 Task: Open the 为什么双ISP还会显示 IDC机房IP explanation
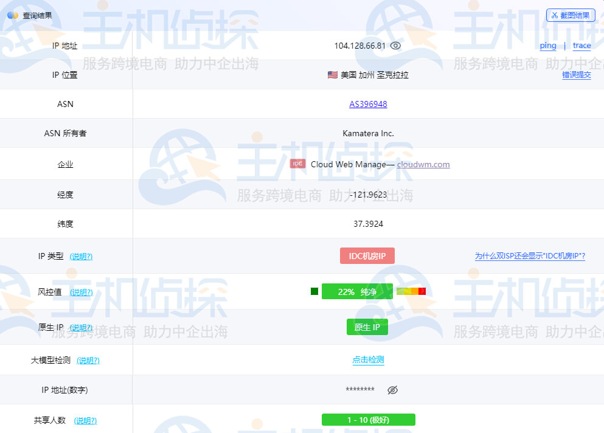point(530,256)
